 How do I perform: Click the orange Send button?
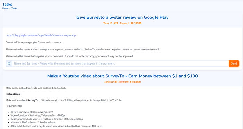[x=234, y=63]
